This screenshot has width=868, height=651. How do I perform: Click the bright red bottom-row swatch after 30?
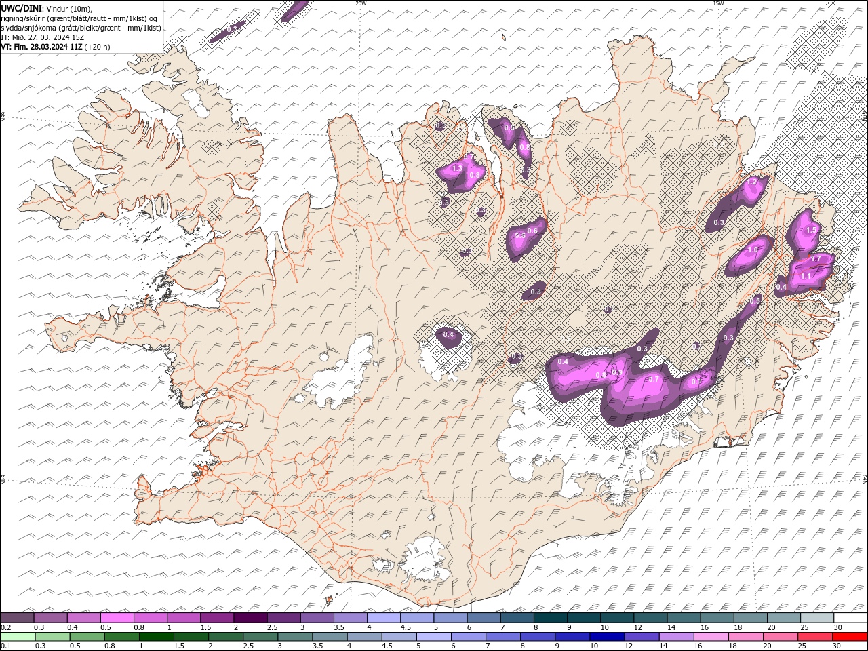(x=850, y=637)
